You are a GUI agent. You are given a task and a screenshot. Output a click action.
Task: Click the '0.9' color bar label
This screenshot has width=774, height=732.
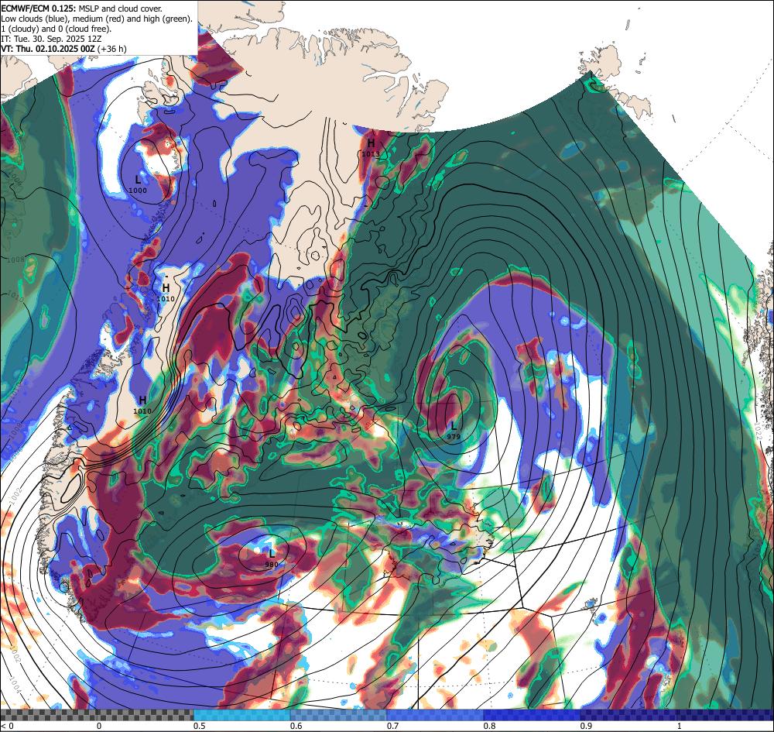click(587, 726)
